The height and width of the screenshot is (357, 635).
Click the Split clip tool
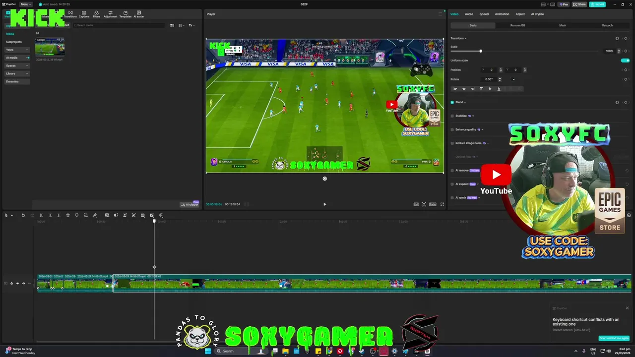tap(41, 215)
